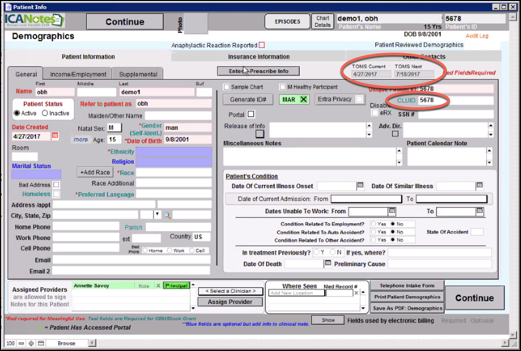Remove Annette Savoy using the X icon
The image size is (521, 351).
(158, 286)
